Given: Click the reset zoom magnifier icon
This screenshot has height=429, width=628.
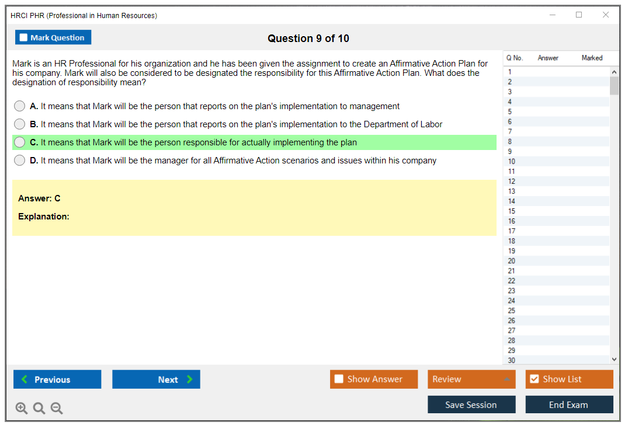Looking at the screenshot, I should [39, 408].
